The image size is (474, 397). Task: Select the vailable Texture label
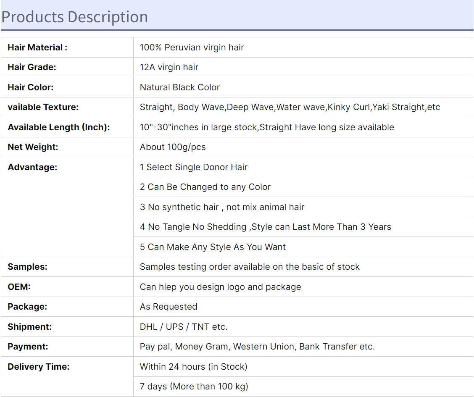[43, 107]
